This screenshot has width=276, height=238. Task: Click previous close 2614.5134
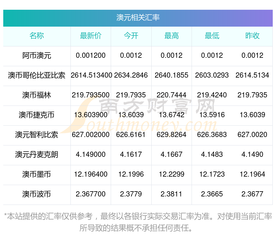click(x=252, y=75)
